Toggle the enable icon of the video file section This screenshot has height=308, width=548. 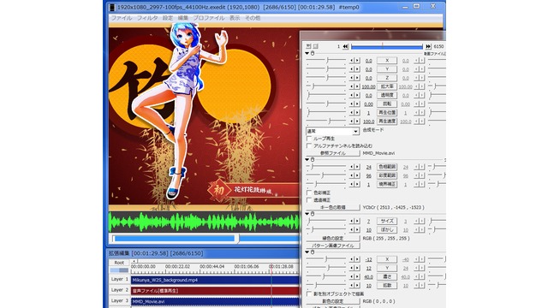[x=313, y=53]
